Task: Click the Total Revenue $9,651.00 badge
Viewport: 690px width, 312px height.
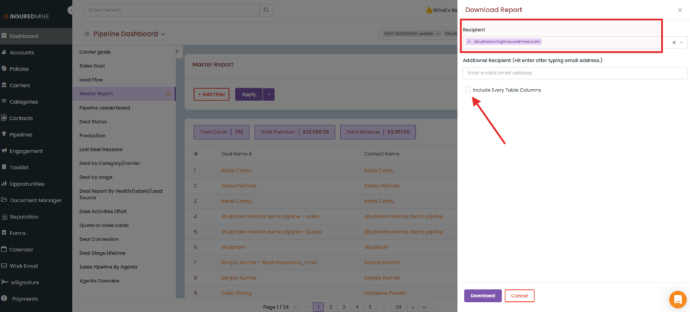Action: (x=377, y=132)
